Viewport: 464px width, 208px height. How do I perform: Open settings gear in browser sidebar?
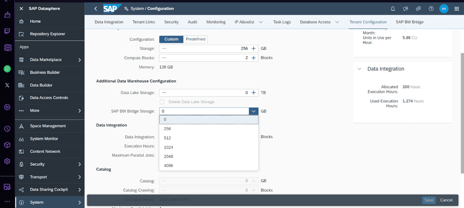point(8,161)
